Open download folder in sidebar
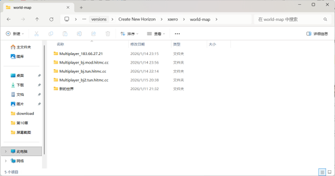The height and width of the screenshot is (176, 335). [22, 113]
